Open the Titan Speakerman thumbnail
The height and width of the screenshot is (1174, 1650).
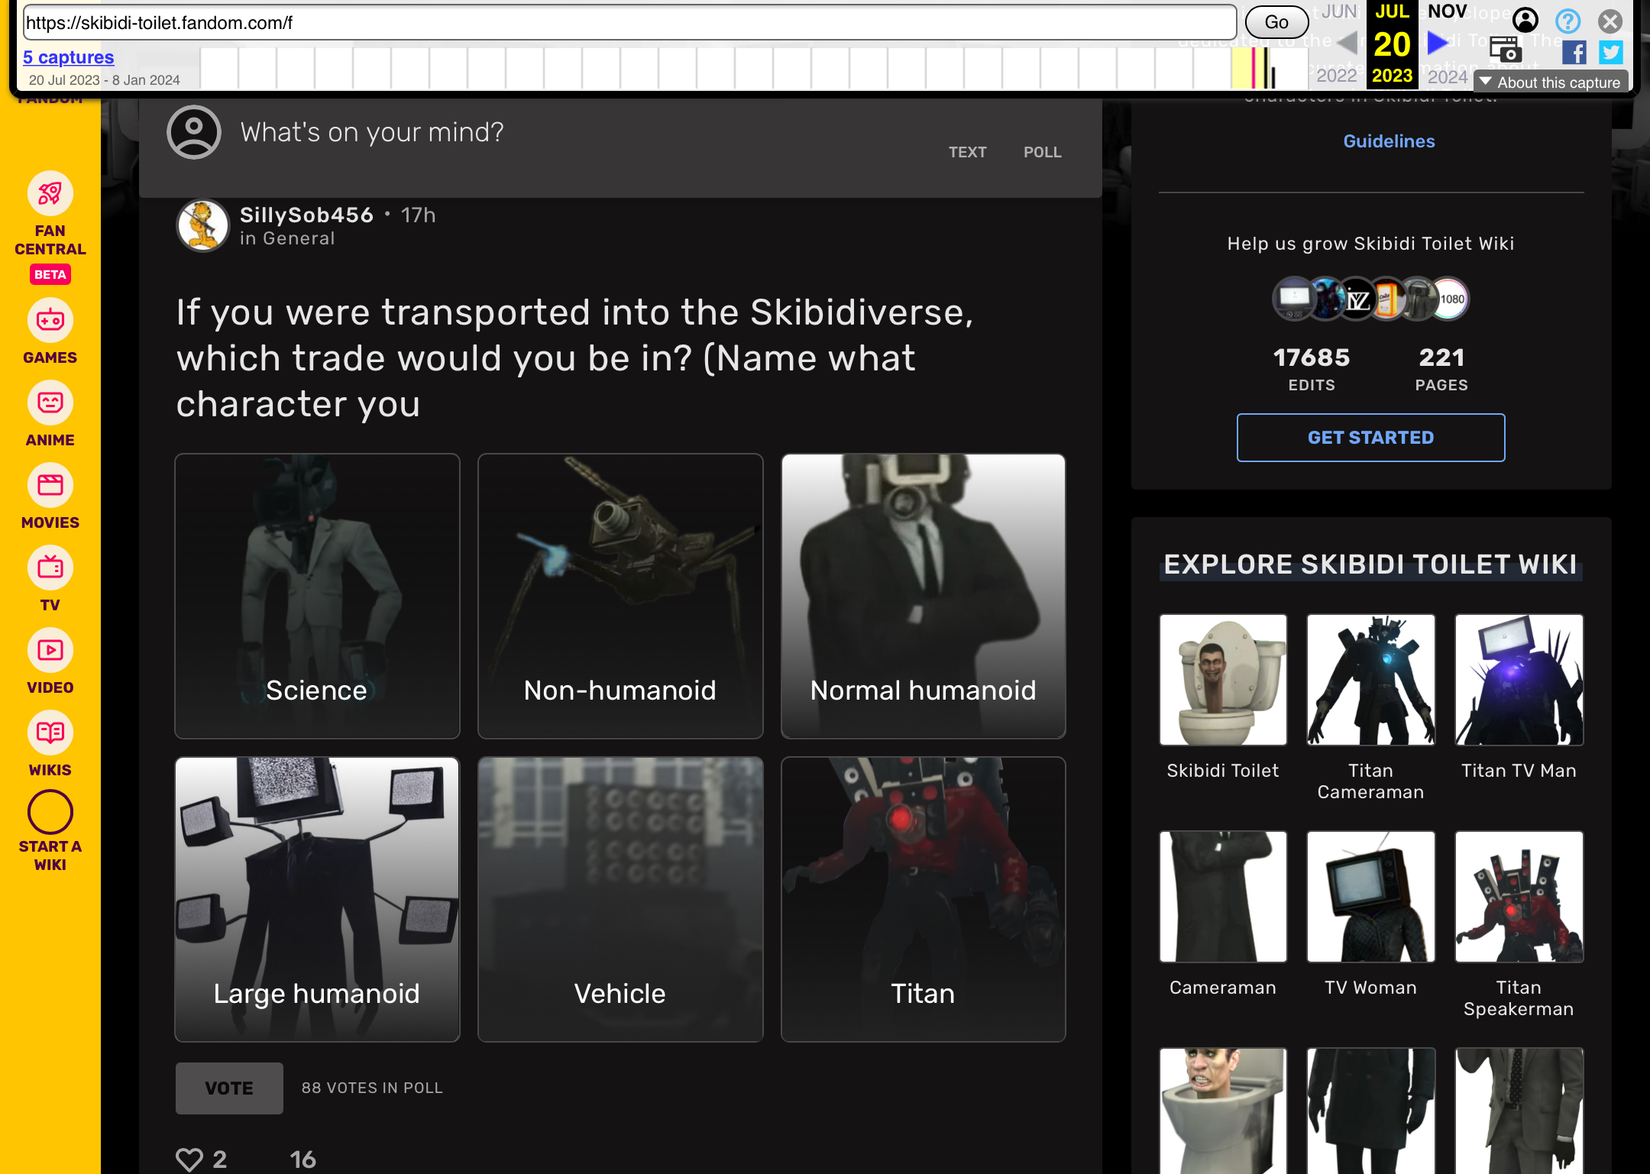coord(1519,897)
